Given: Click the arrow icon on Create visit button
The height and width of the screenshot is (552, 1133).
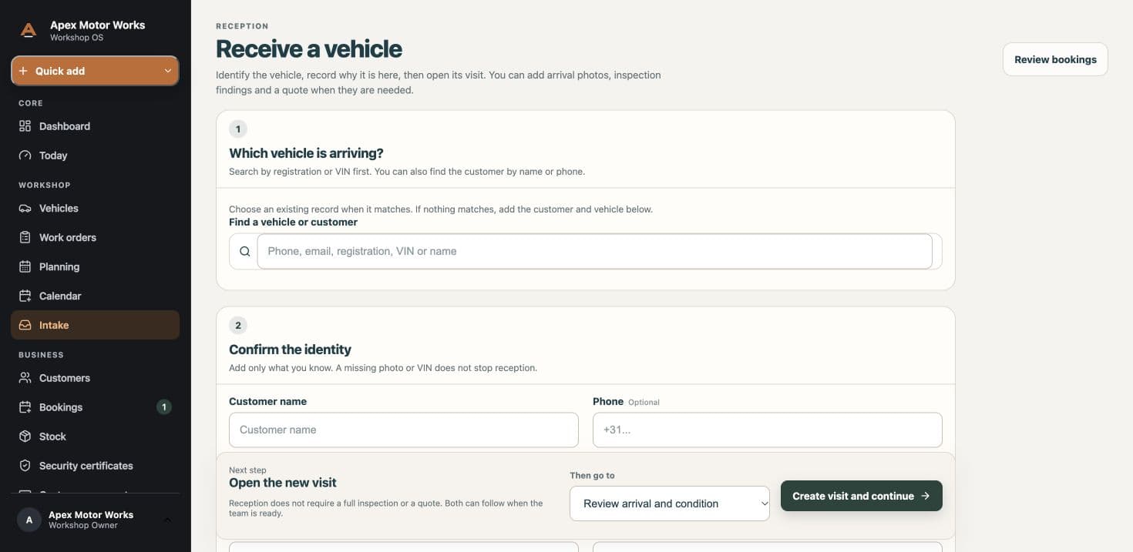Looking at the screenshot, I should (x=925, y=497).
